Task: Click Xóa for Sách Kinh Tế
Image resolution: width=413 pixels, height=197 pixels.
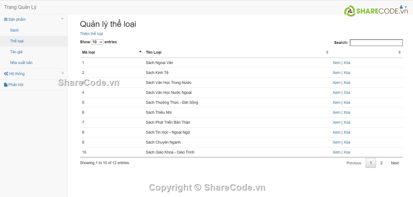Action: [x=347, y=73]
